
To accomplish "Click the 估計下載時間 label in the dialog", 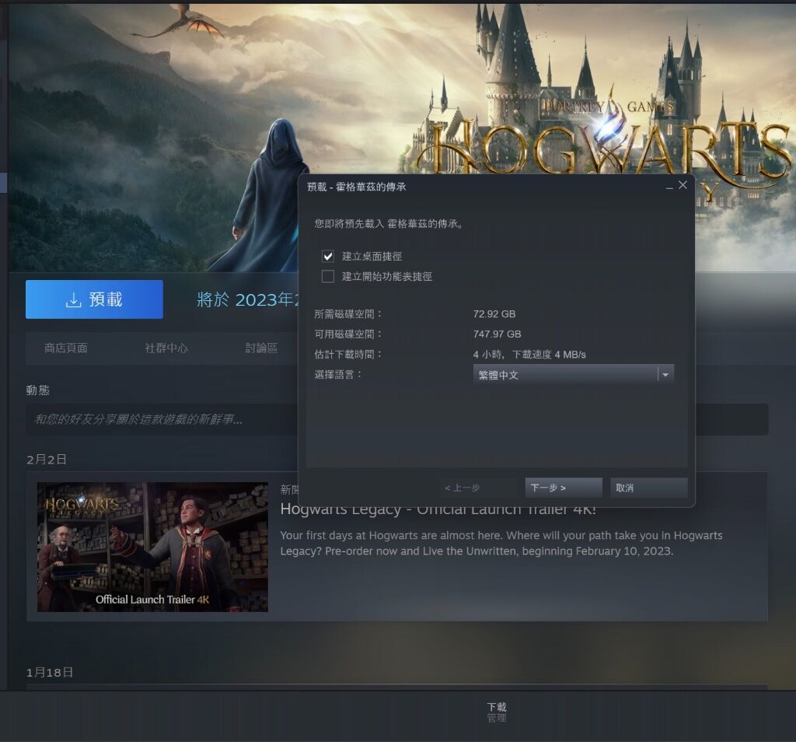I will click(347, 355).
